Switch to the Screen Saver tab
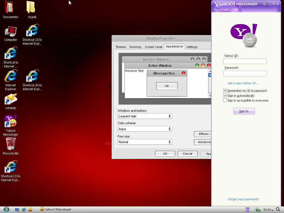 point(154,47)
